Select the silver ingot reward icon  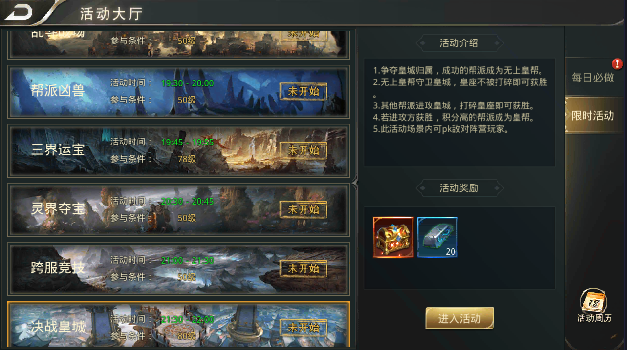coord(437,237)
